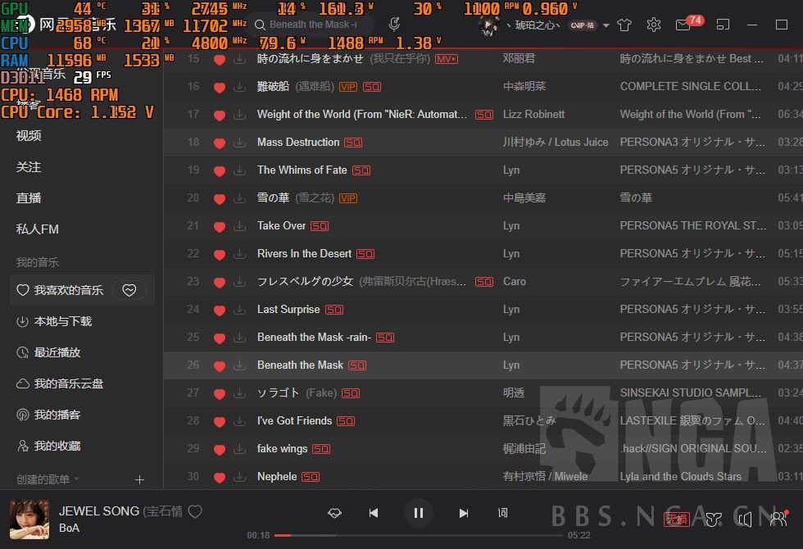Add a new playlist with plus button
This screenshot has height=549, width=803.
(139, 479)
